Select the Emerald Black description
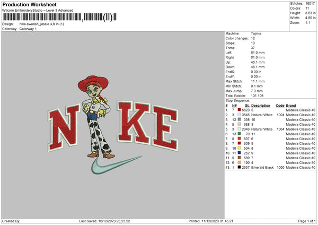 click(x=262, y=167)
